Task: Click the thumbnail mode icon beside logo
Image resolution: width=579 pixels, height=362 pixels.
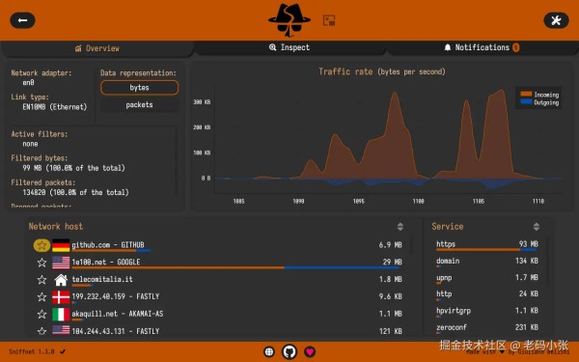Action: point(329,20)
